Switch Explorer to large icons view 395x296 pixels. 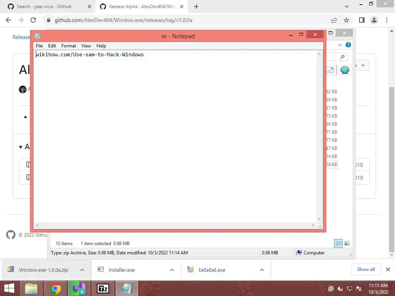point(347,243)
